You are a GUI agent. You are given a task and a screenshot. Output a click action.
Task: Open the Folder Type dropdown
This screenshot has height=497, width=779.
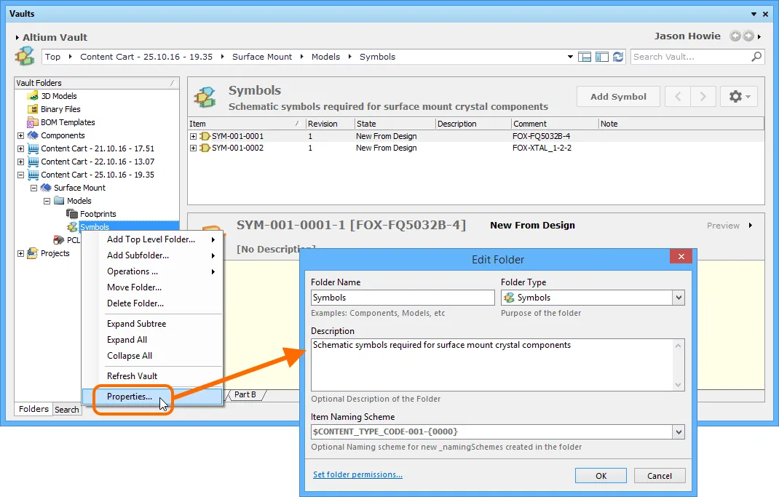pos(679,298)
